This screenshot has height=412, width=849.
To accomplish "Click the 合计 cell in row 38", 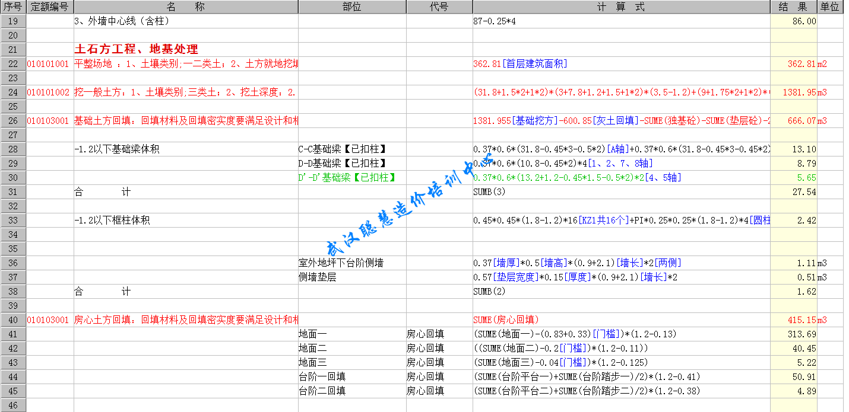I will (186, 292).
